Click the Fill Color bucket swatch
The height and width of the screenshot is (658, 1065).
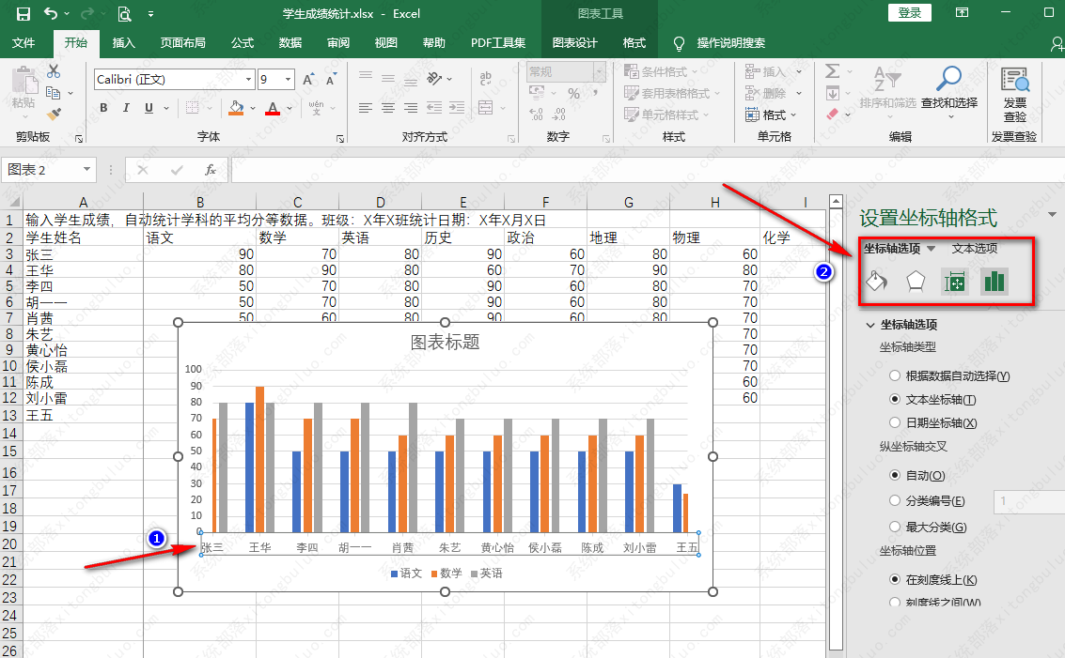tap(236, 108)
